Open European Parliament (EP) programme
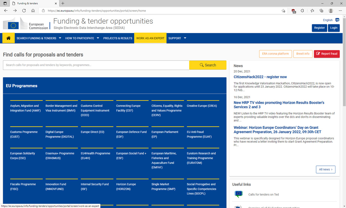This screenshot has height=208, width=346. 165,134
